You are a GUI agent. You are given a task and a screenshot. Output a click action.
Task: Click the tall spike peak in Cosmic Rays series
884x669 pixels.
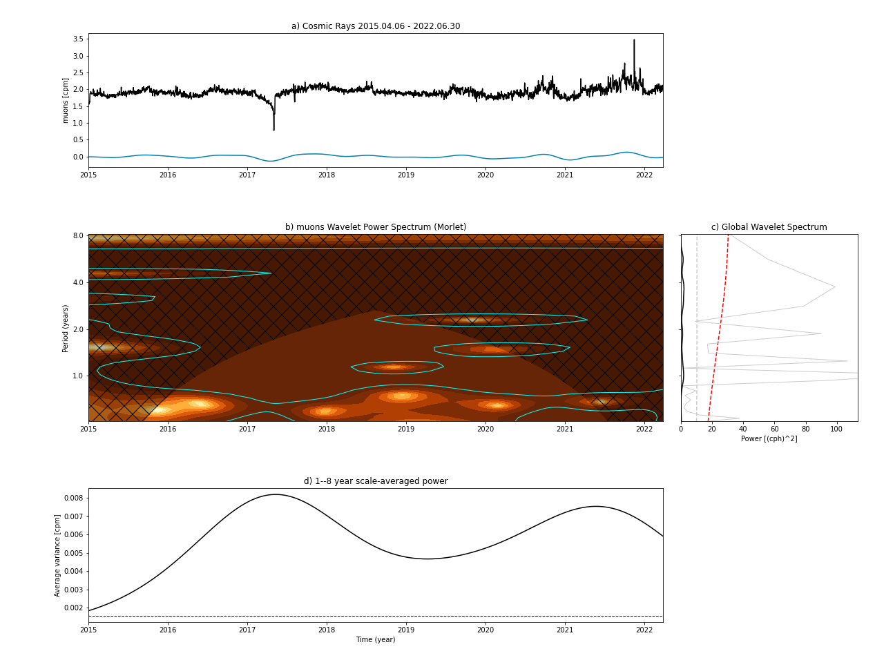click(x=634, y=41)
